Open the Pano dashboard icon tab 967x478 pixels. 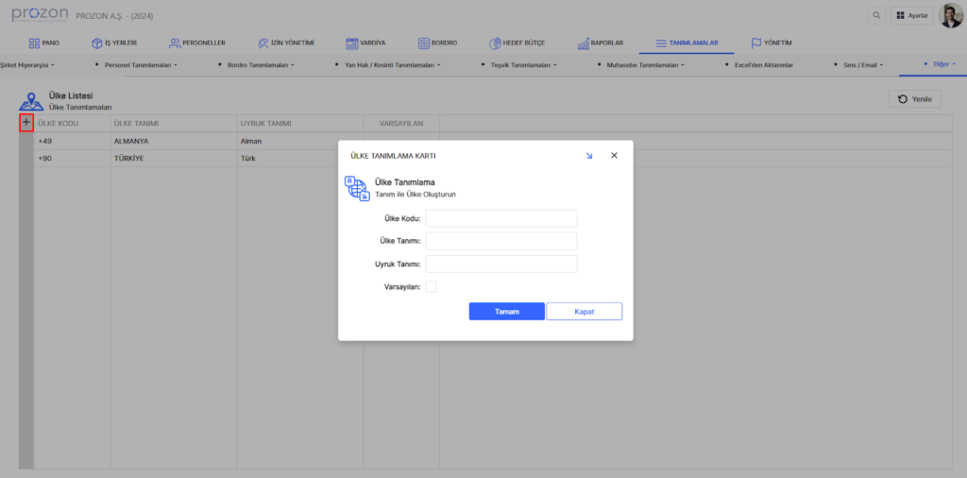(44, 43)
